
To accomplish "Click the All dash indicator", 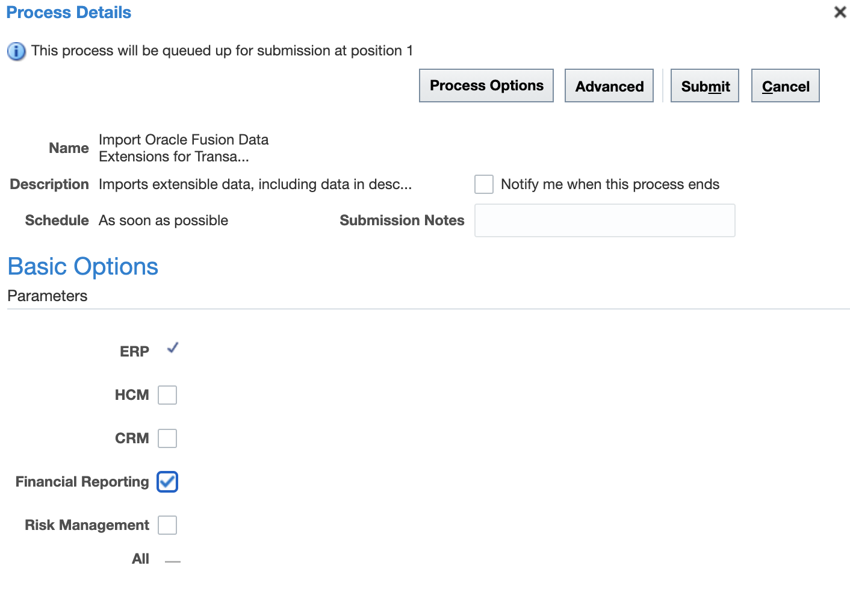I will (173, 561).
